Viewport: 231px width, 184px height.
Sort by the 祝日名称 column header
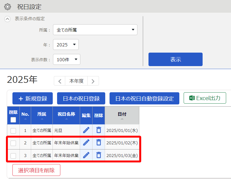pos(66,115)
